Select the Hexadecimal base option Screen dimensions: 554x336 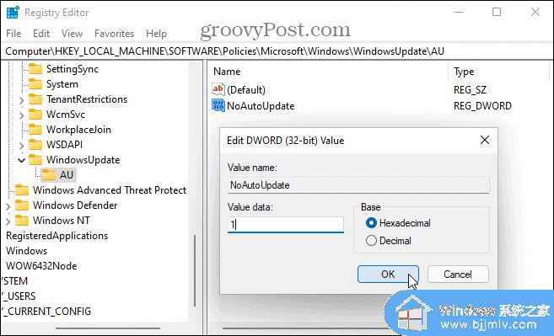pos(398,223)
